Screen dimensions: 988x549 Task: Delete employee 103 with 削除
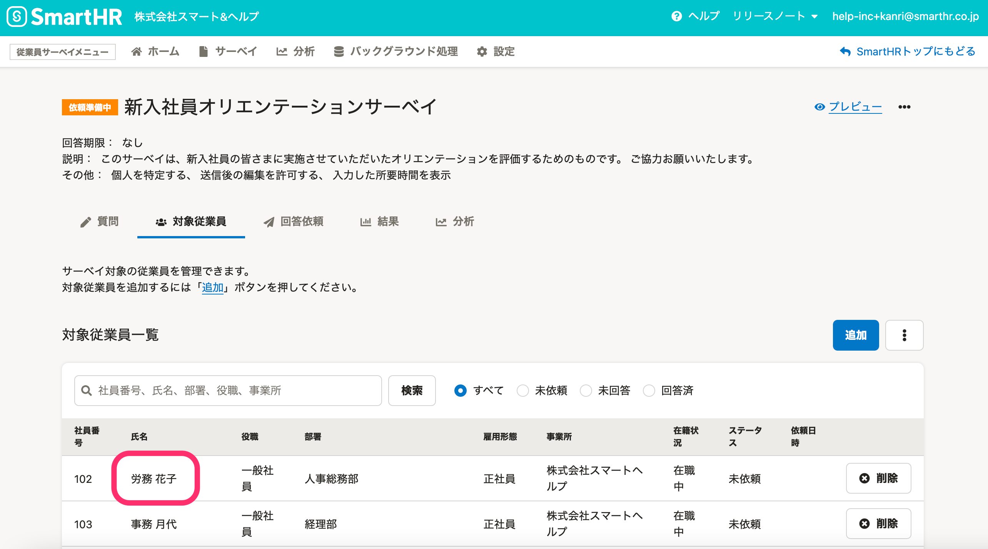click(x=878, y=524)
